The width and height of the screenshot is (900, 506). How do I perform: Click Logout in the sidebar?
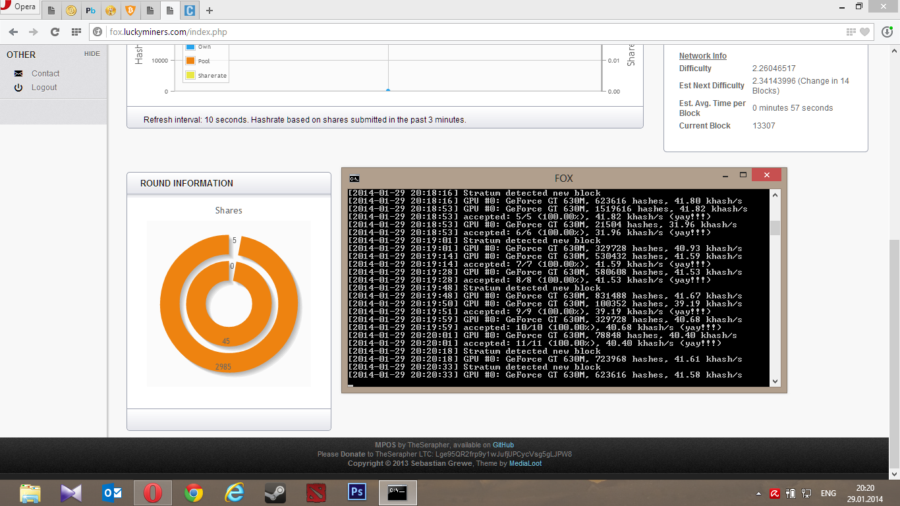point(44,88)
